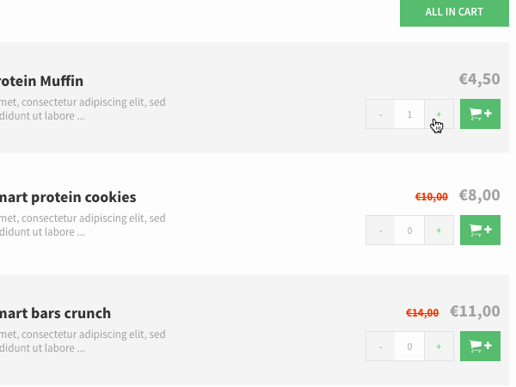Viewport: 516px width, 387px height.
Task: Increase Smart protein cookies quantity
Action: click(x=439, y=230)
